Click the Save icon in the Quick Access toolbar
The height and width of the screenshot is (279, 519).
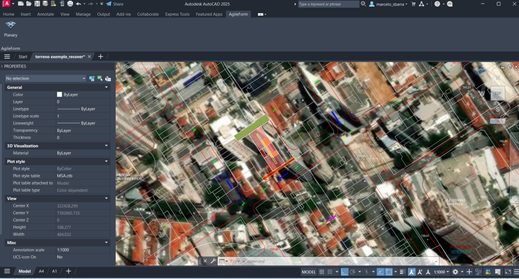tap(37, 4)
